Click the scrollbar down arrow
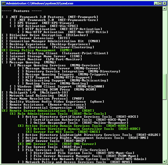The height and width of the screenshot is (165, 168). tap(164, 161)
